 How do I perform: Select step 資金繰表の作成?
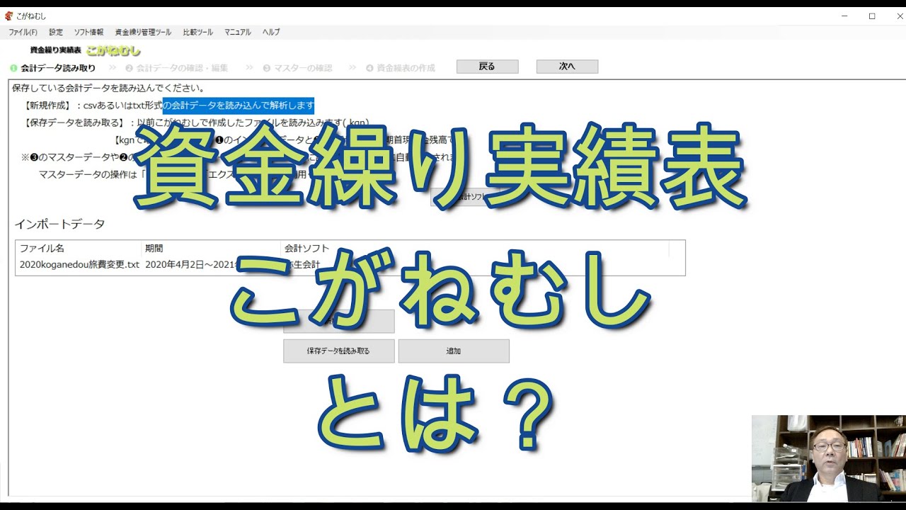(x=401, y=68)
